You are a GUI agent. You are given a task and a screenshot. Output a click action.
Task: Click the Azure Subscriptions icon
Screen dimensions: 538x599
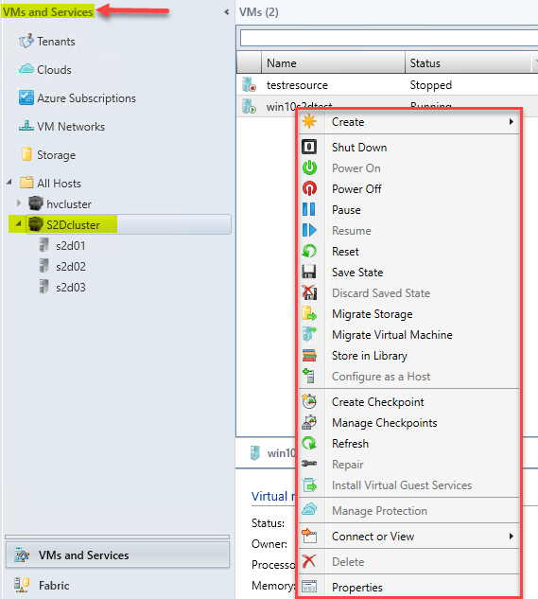[26, 97]
